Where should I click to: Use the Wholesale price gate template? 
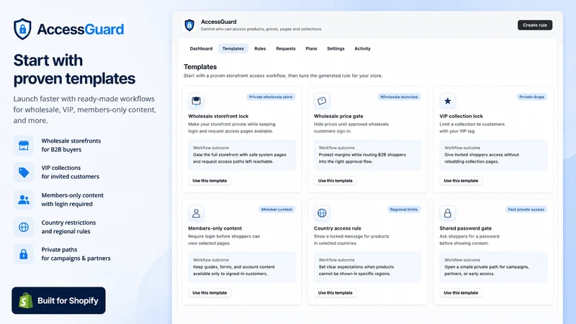pos(335,181)
